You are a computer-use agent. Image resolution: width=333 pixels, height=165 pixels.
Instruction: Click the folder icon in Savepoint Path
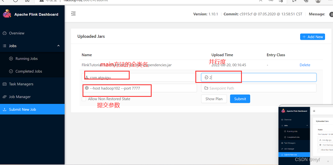point(206,88)
